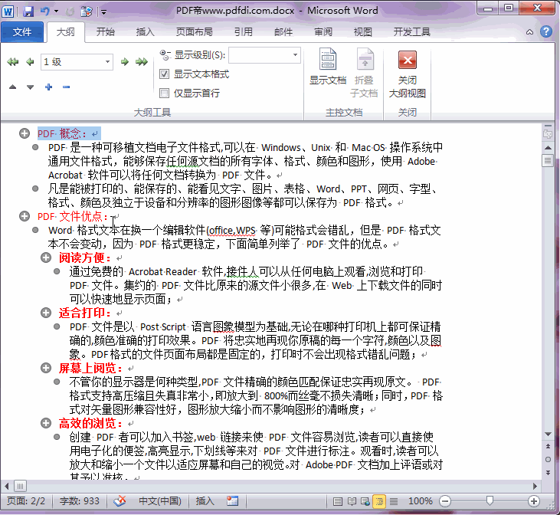Demote outline level single right arrow
Screen dimensions: 560x515
(125, 62)
